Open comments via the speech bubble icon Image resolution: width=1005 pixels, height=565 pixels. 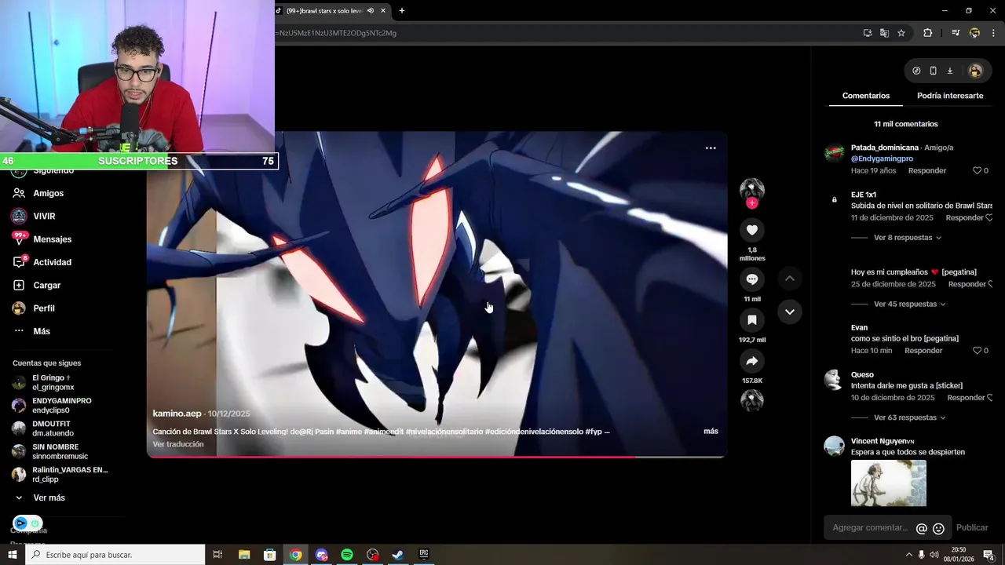(751, 279)
